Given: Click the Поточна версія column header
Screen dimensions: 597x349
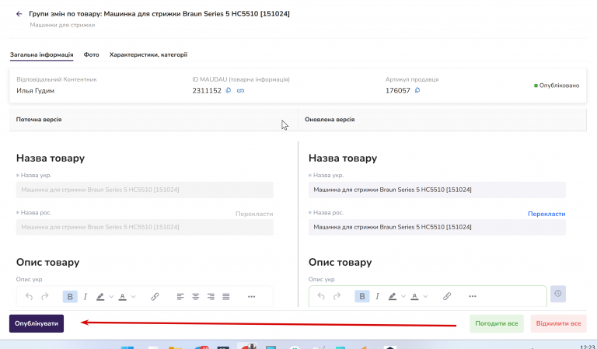Looking at the screenshot, I should point(39,120).
